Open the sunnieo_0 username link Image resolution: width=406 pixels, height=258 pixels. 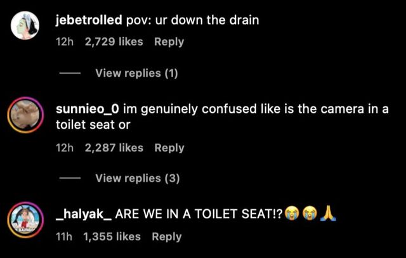pyautogui.click(x=88, y=109)
